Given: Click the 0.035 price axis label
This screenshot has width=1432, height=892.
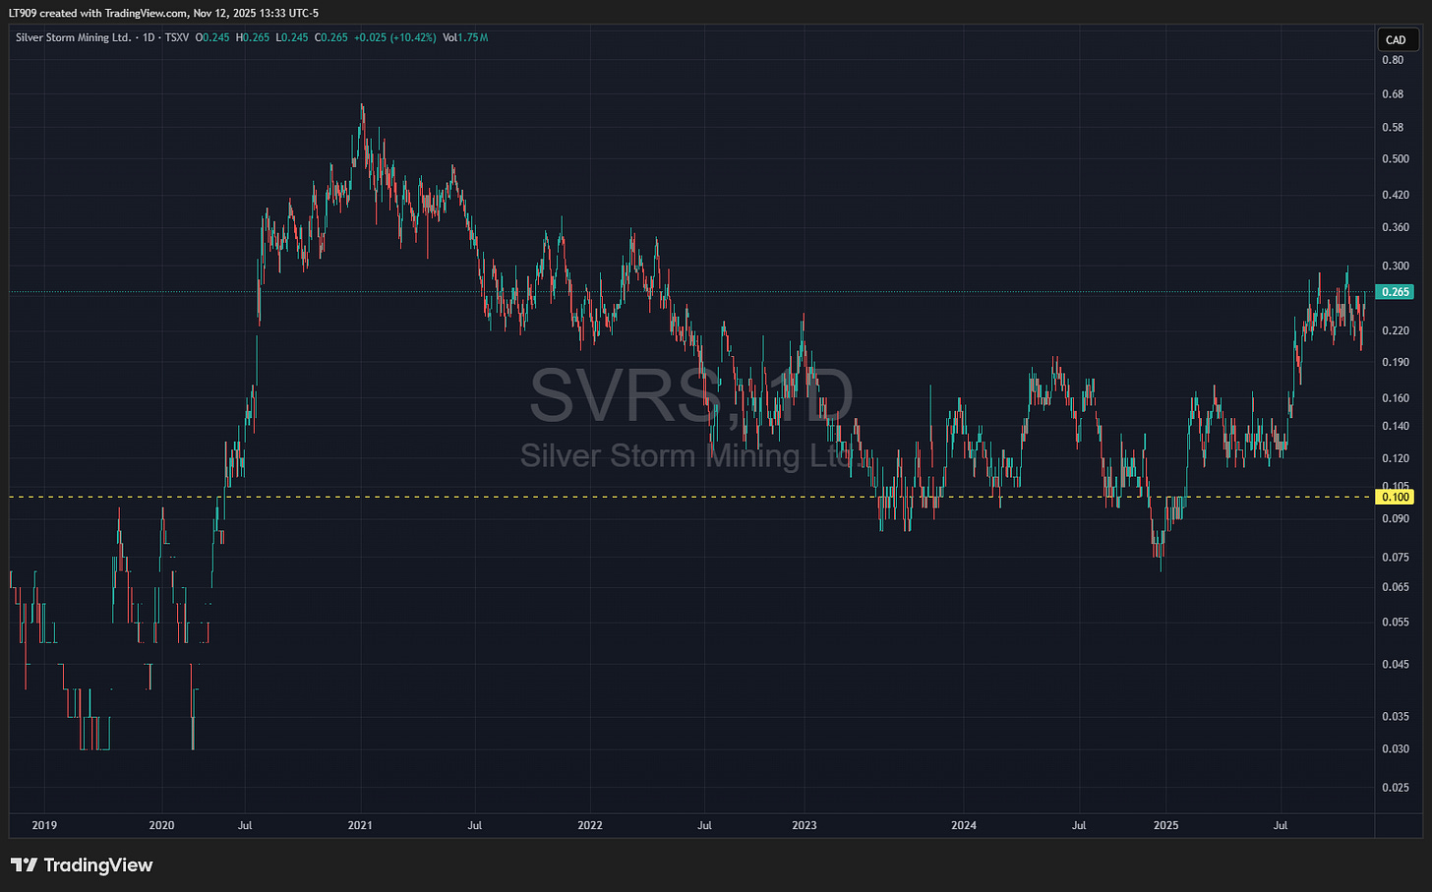Looking at the screenshot, I should point(1396,716).
